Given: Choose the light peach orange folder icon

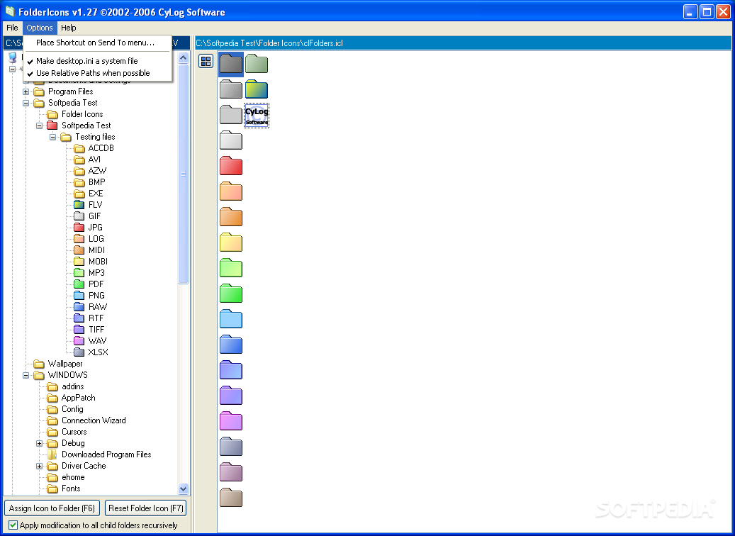Looking at the screenshot, I should tap(231, 191).
